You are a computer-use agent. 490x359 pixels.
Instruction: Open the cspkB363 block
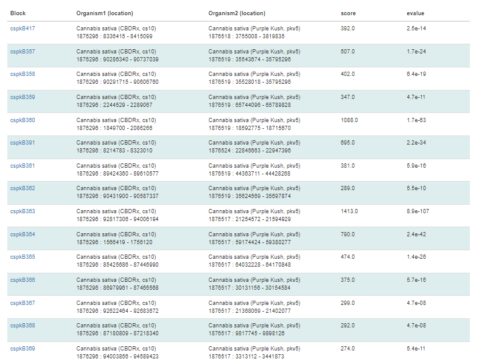click(x=23, y=211)
